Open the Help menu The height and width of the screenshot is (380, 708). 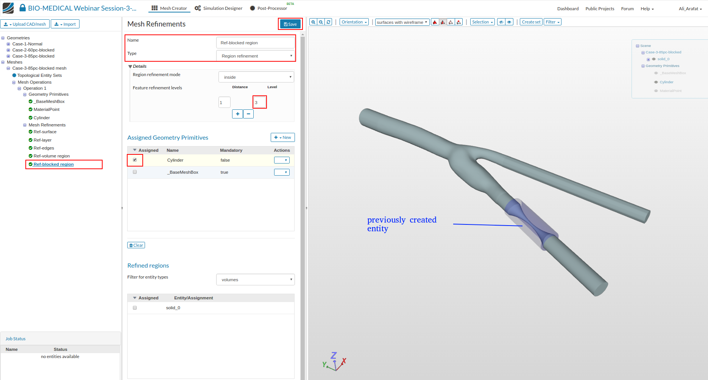[647, 9]
